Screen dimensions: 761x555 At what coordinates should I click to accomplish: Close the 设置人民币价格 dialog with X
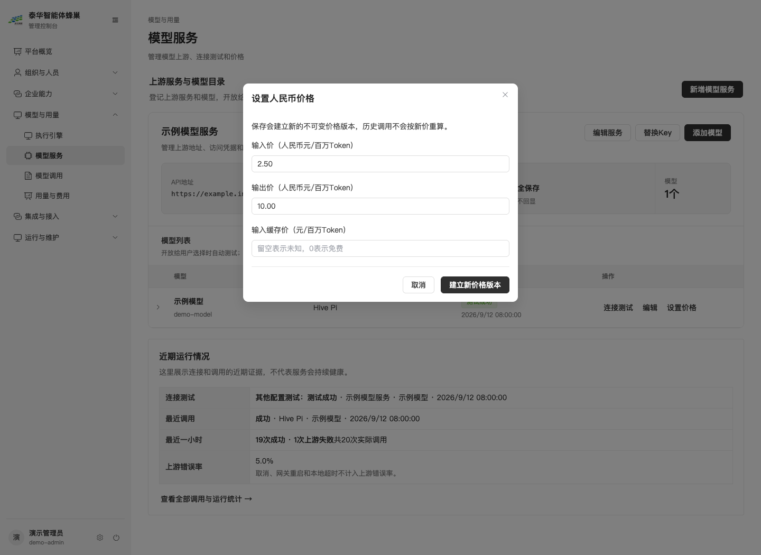pyautogui.click(x=505, y=95)
